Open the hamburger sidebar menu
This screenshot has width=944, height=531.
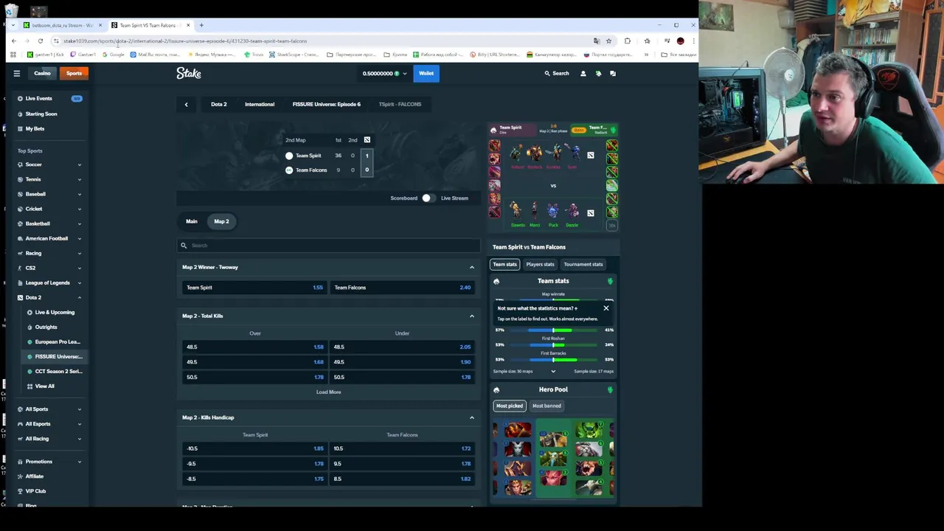pyautogui.click(x=16, y=73)
